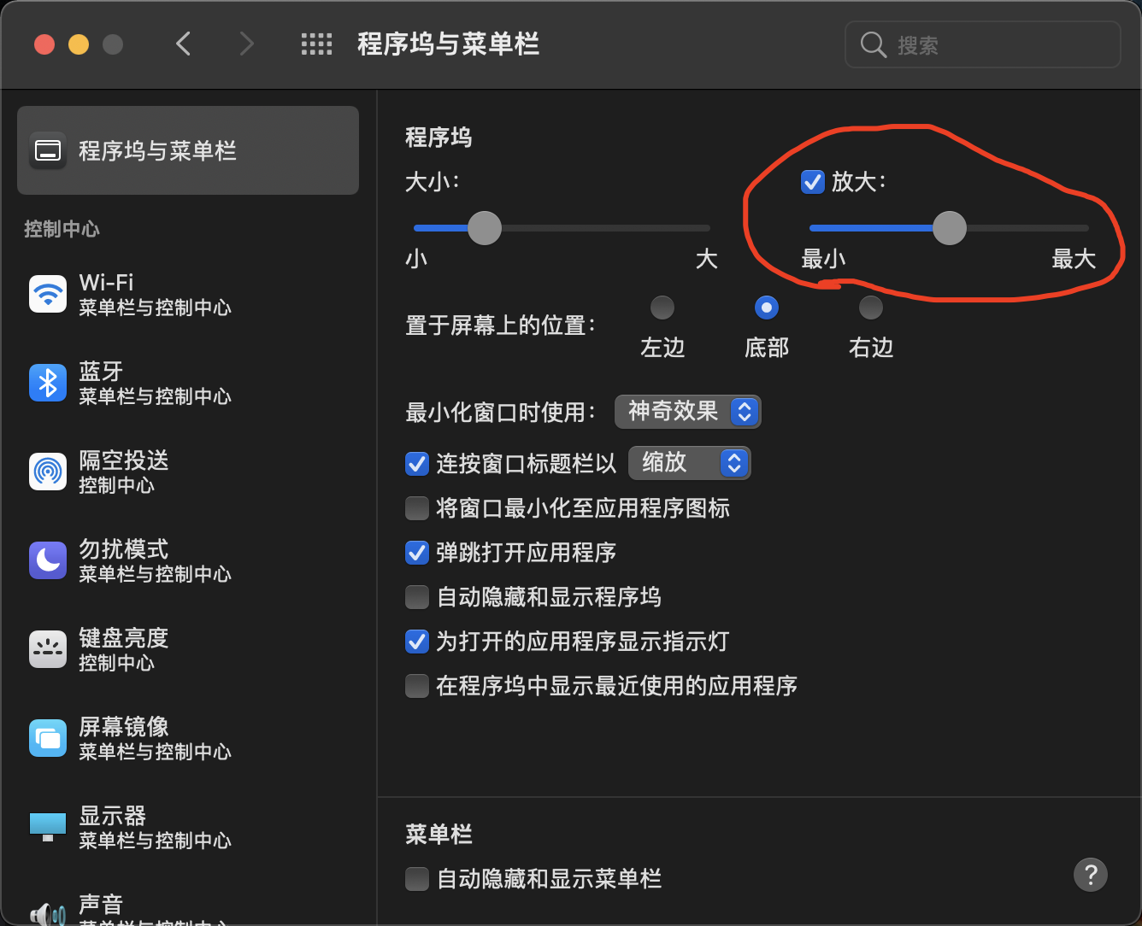1142x926 pixels.
Task: Click the 声音 speaker icon
Action: click(48, 914)
